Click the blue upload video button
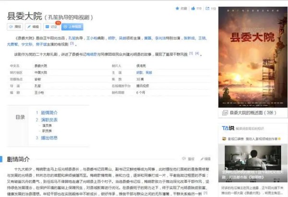Viewport: 288px width, 197px height. (x=72, y=27)
